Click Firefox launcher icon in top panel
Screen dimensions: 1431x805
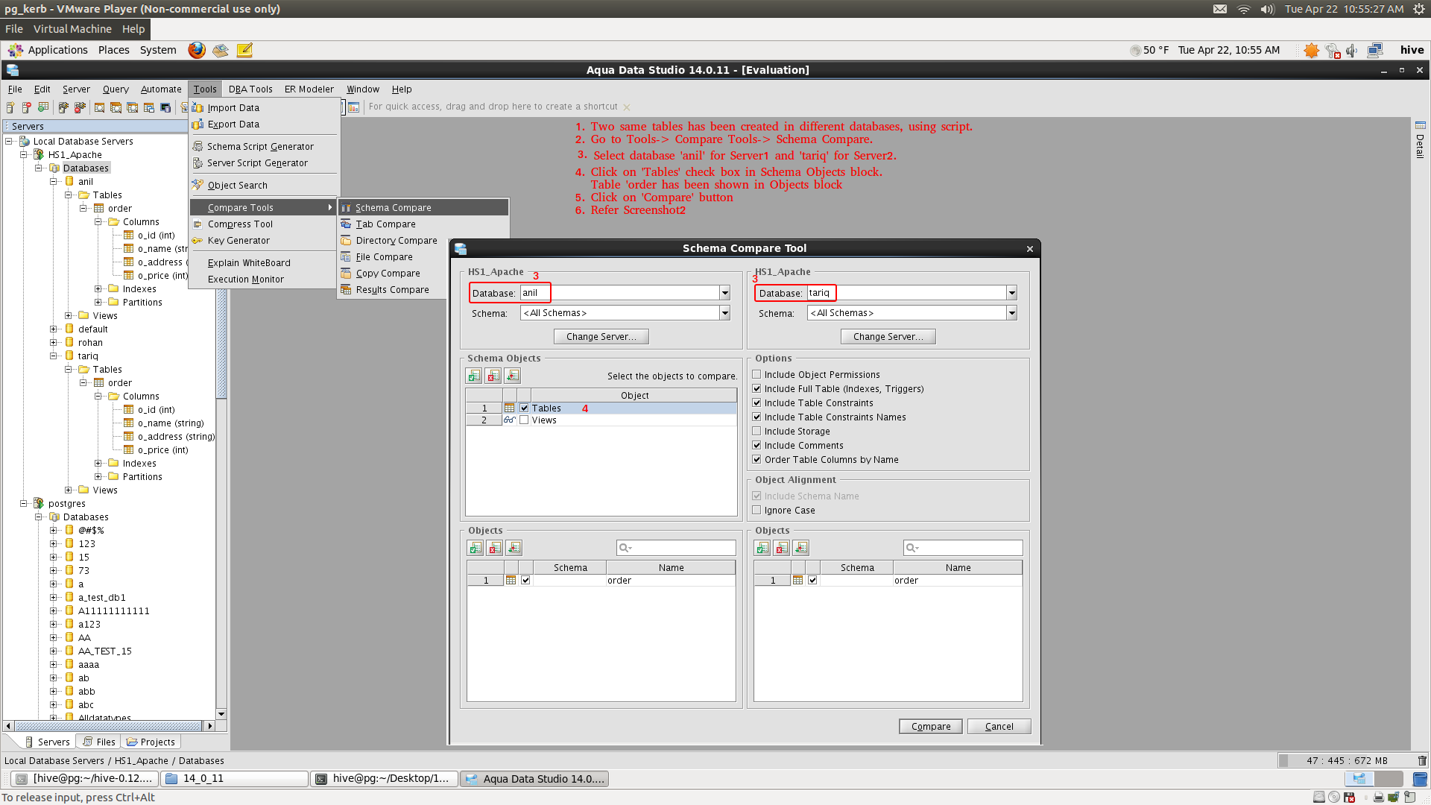pyautogui.click(x=197, y=50)
